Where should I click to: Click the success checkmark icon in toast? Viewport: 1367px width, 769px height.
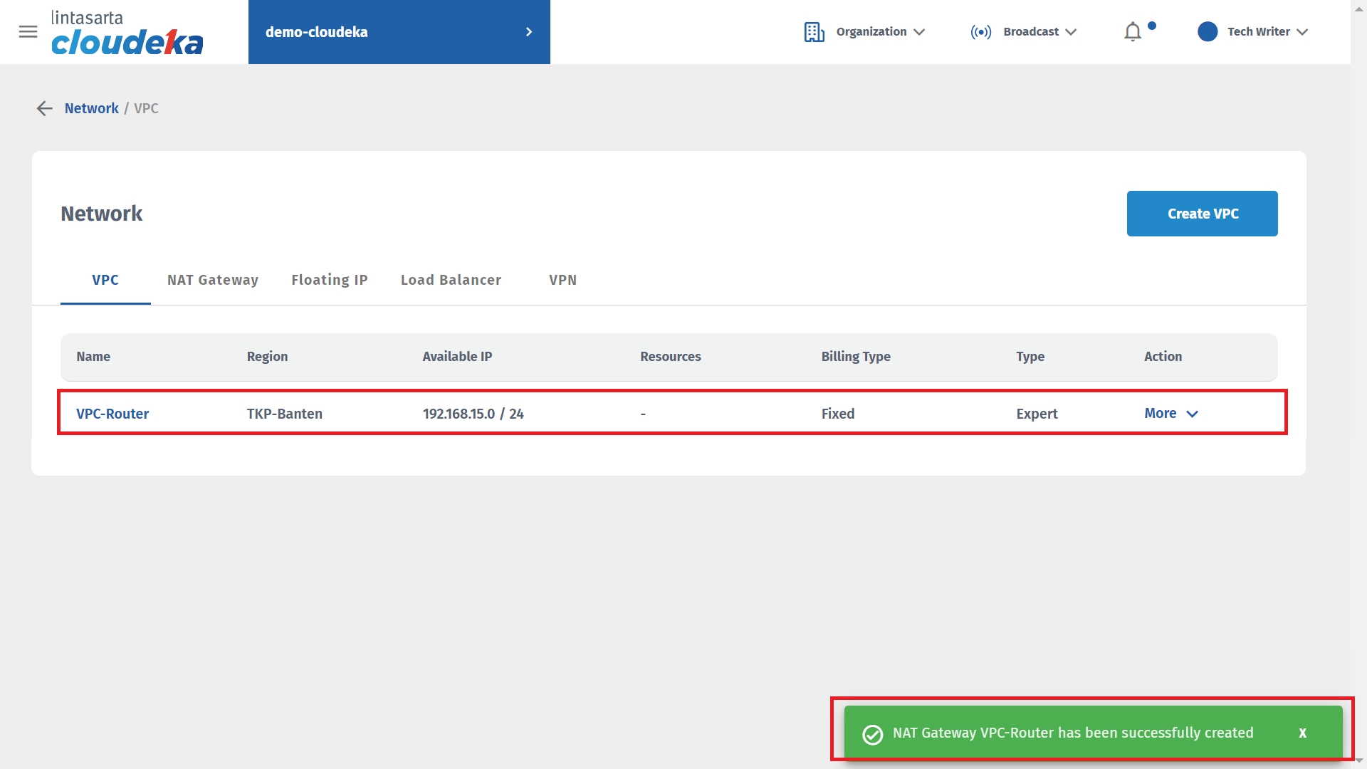(872, 734)
